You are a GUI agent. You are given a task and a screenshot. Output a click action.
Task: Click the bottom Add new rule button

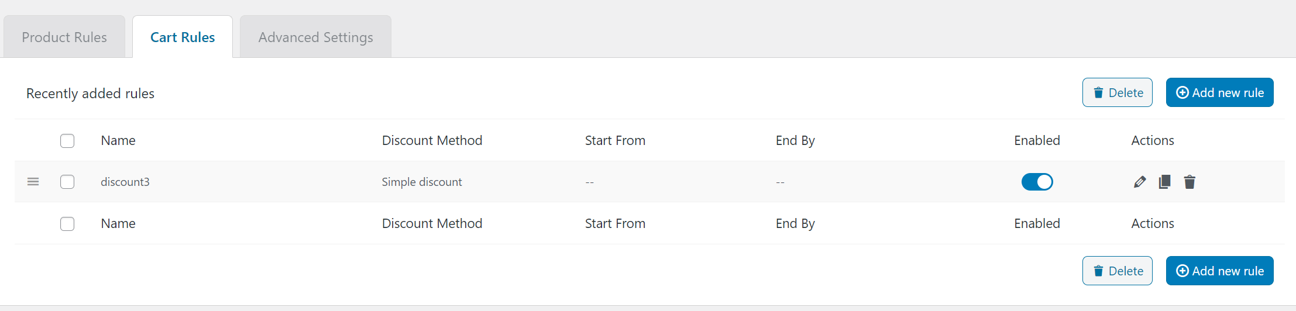(x=1219, y=271)
